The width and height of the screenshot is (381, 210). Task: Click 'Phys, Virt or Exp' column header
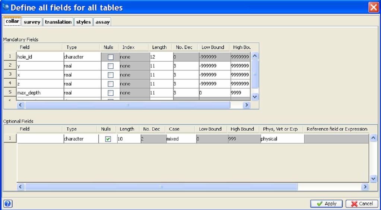coord(281,129)
